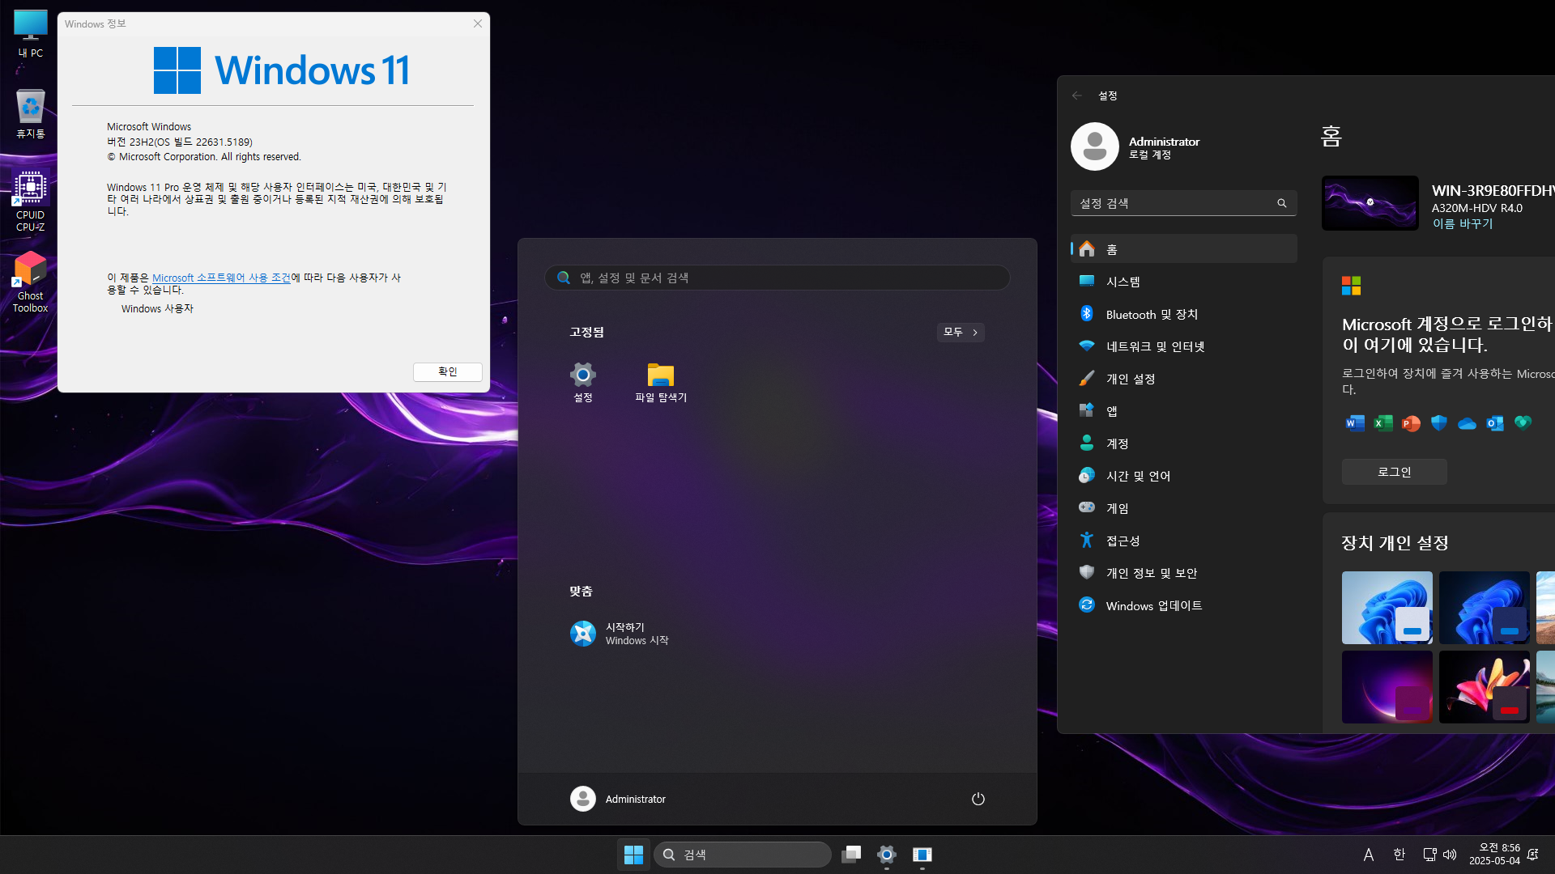1555x874 pixels.
Task: Open notification bell icon in system tray
Action: pyautogui.click(x=1533, y=855)
